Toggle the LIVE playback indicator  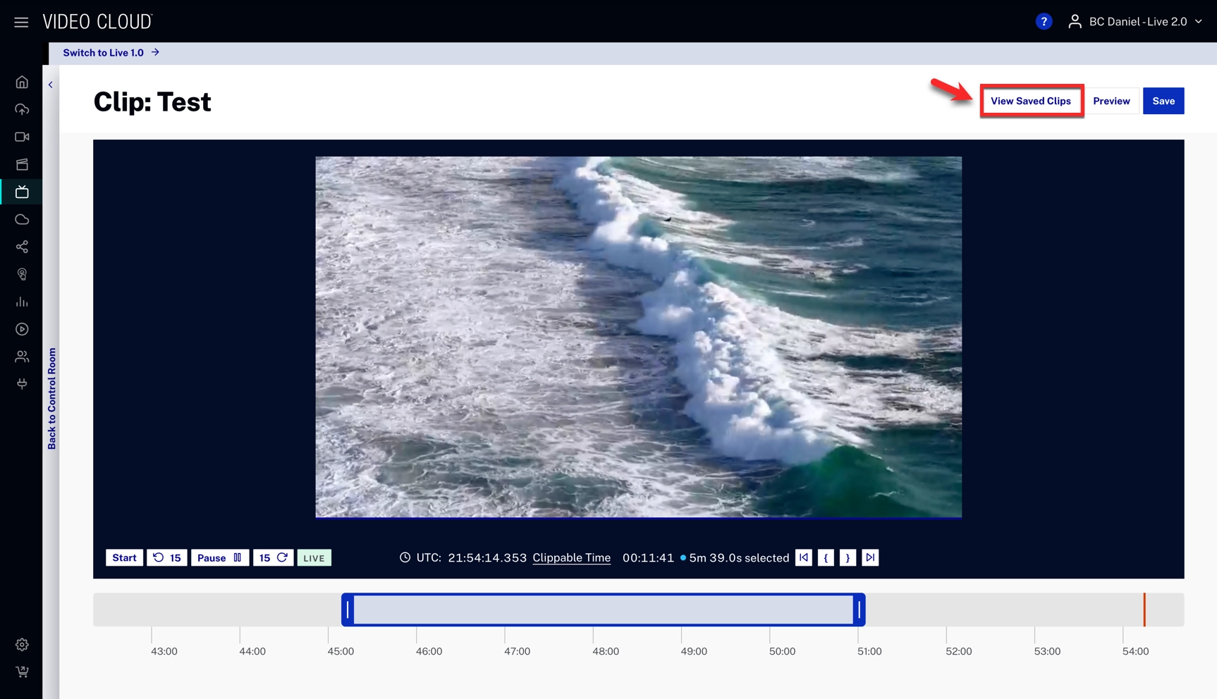point(314,558)
